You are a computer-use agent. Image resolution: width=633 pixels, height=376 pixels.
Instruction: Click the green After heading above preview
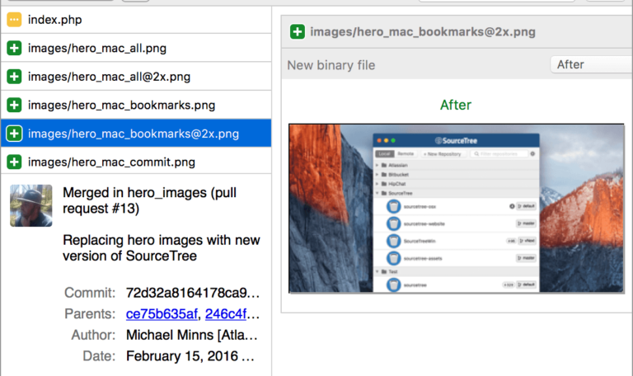point(456,105)
